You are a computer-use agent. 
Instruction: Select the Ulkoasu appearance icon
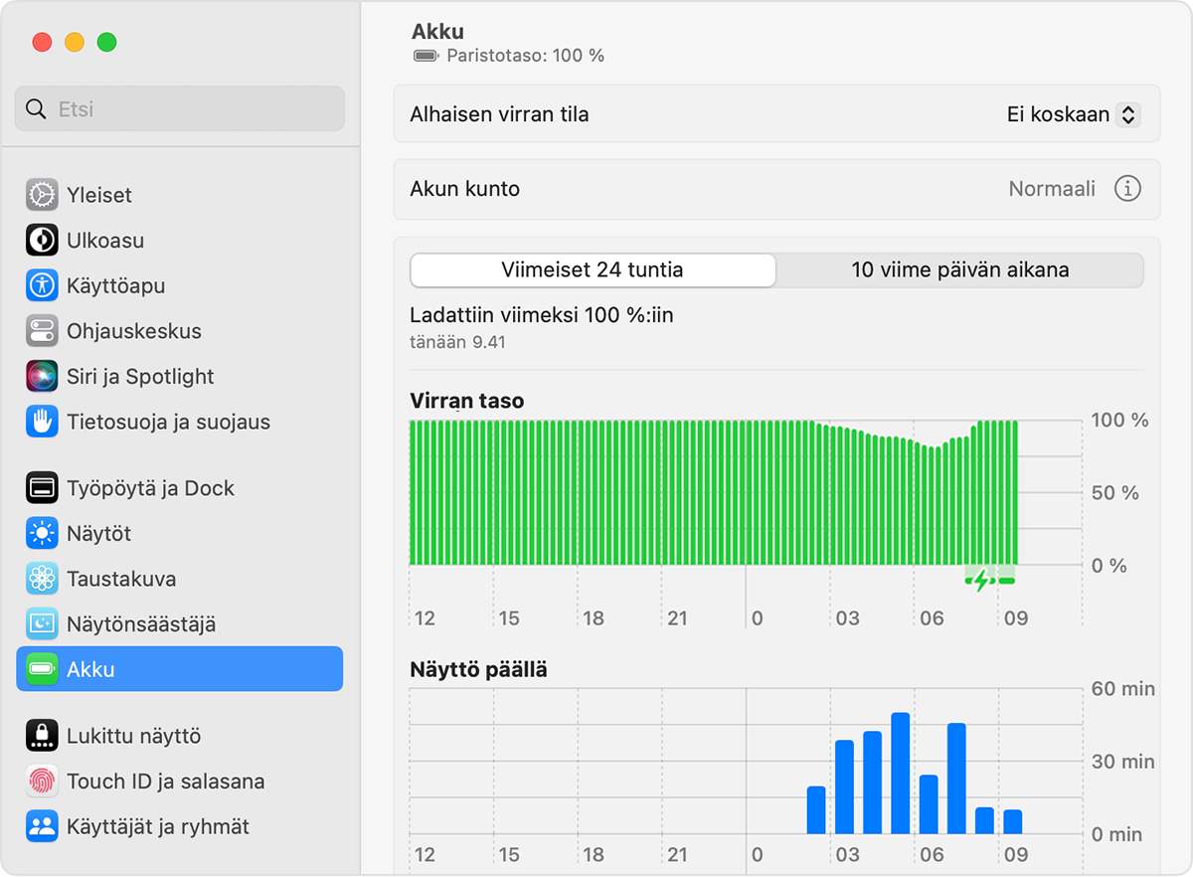pos(42,241)
